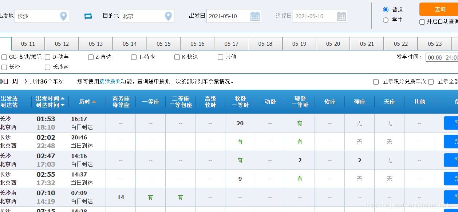Viewport: 458px width, 212px height.
Task: Select the 05-21 date tab
Action: coord(367,44)
